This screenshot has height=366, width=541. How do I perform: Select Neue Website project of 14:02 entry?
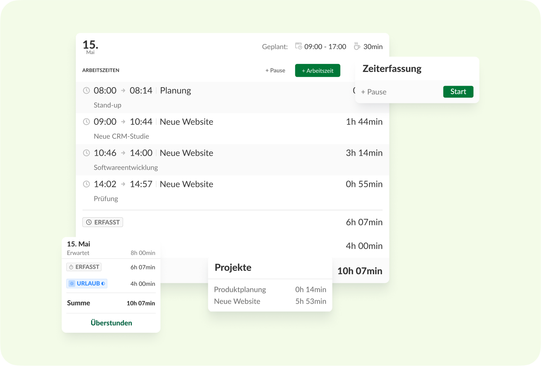pos(186,184)
